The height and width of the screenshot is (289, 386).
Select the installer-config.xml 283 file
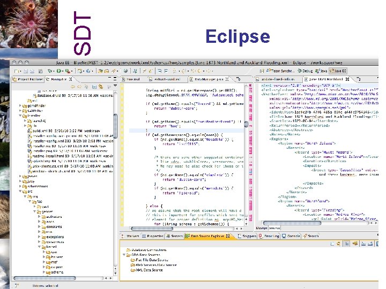70,141
